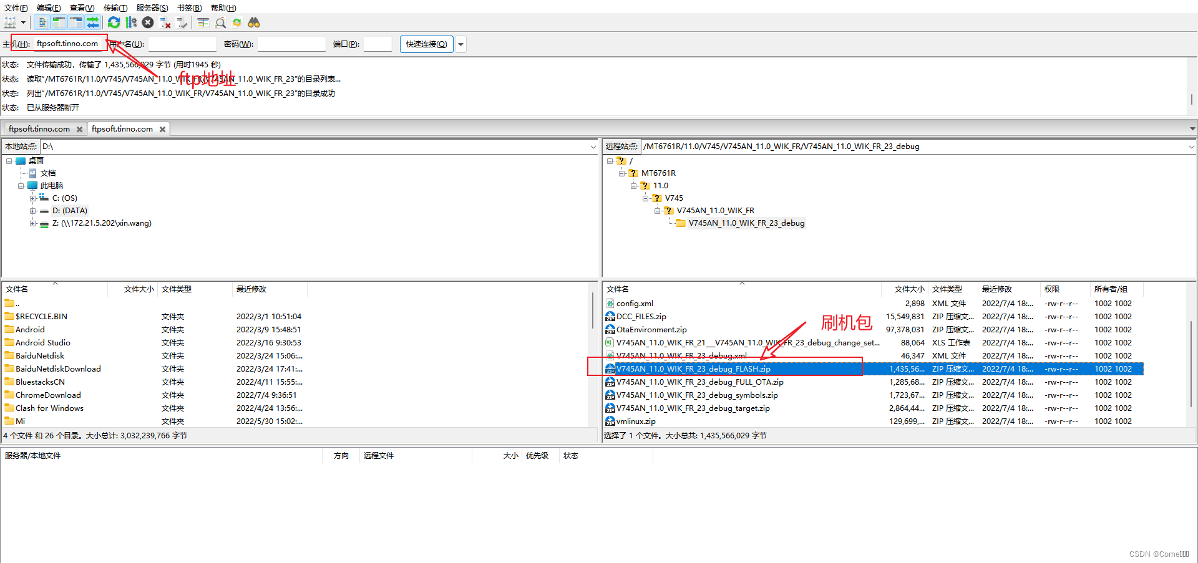Collapse the 此电脑 tree node
Screen dimensions: 1198x563
21,186
